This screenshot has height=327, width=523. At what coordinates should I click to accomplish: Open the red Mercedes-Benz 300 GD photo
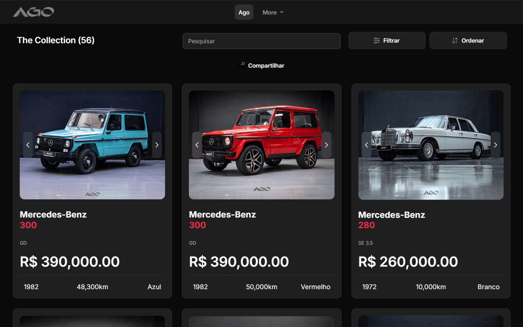pos(261,145)
